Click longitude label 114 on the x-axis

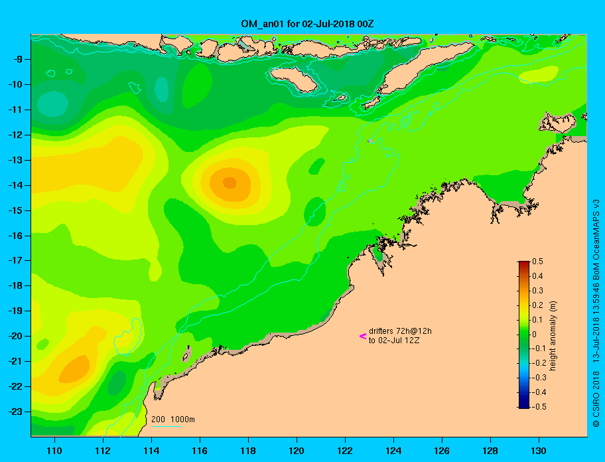pyautogui.click(x=151, y=451)
